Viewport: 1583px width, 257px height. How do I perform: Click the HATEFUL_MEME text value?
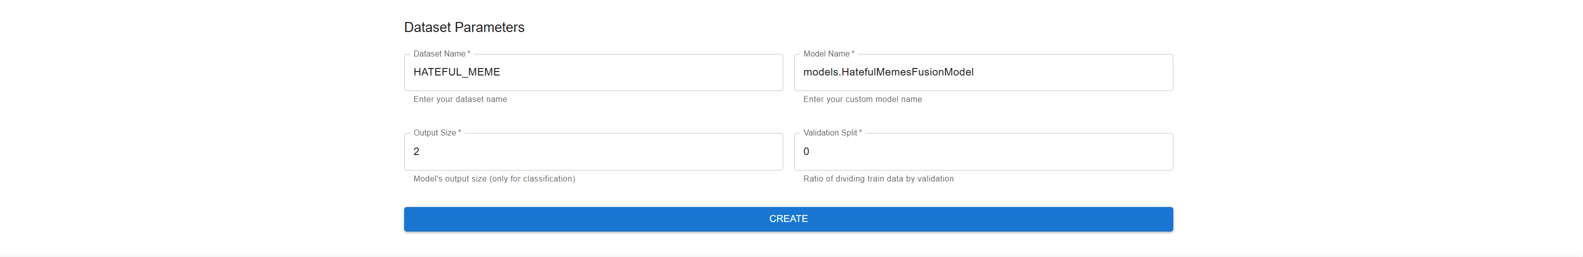pos(457,72)
